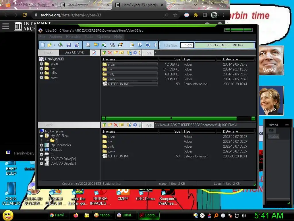The width and height of the screenshot is (294, 221).
Task: Click the volume speaker icon in system tray
Action: 244,216
